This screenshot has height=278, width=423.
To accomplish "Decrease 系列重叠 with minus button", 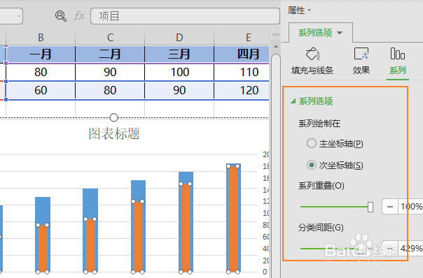I will (390, 207).
